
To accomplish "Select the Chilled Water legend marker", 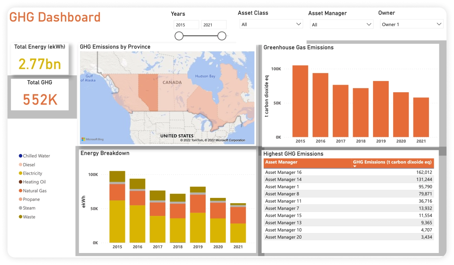I will tap(20, 156).
